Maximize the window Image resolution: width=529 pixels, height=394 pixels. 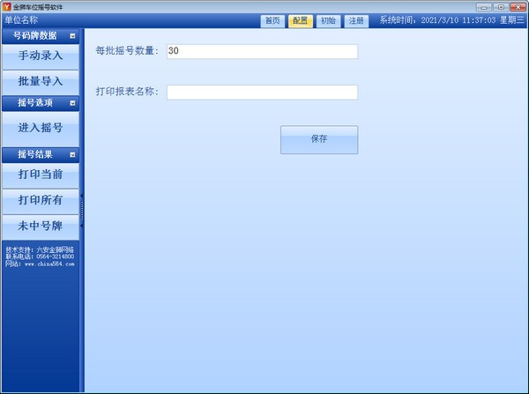coord(501,7)
